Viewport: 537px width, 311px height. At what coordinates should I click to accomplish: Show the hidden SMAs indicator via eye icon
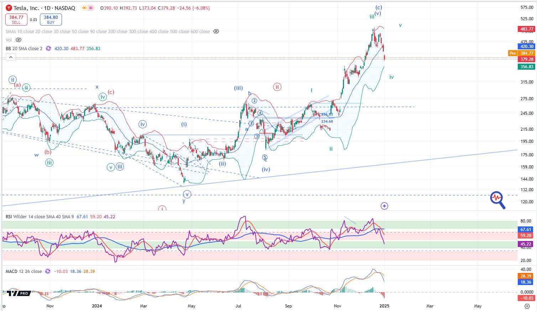pos(216,31)
